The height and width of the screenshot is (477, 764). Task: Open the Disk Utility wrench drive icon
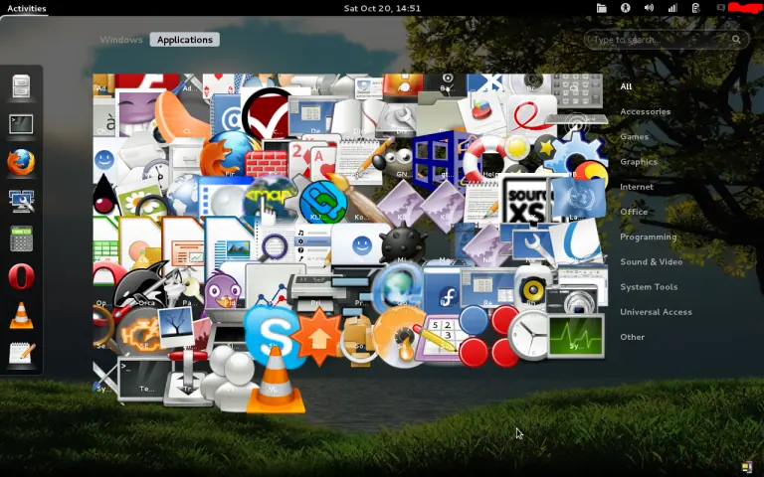pos(396,119)
